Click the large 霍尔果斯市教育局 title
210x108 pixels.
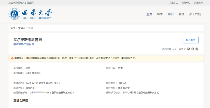(x=28, y=40)
